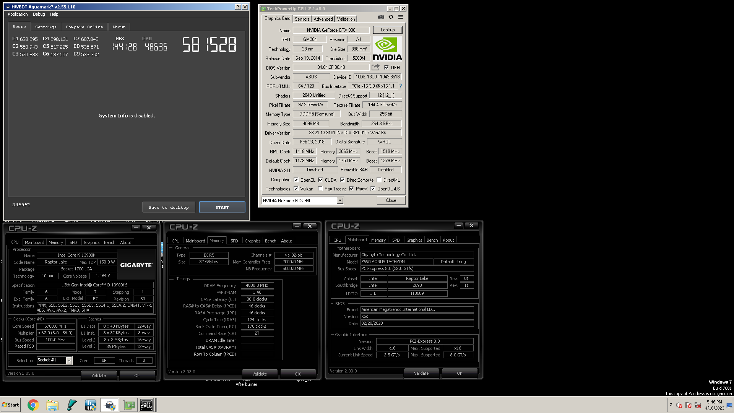The width and height of the screenshot is (734, 413).
Task: Open Graphics tab in the mainboard CPU-Z window
Action: tap(414, 241)
